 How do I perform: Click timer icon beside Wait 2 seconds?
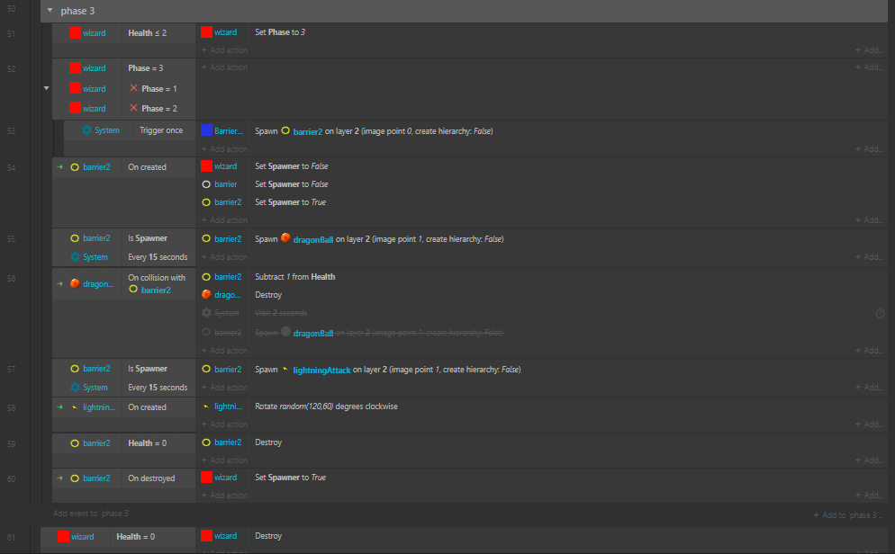tap(880, 313)
